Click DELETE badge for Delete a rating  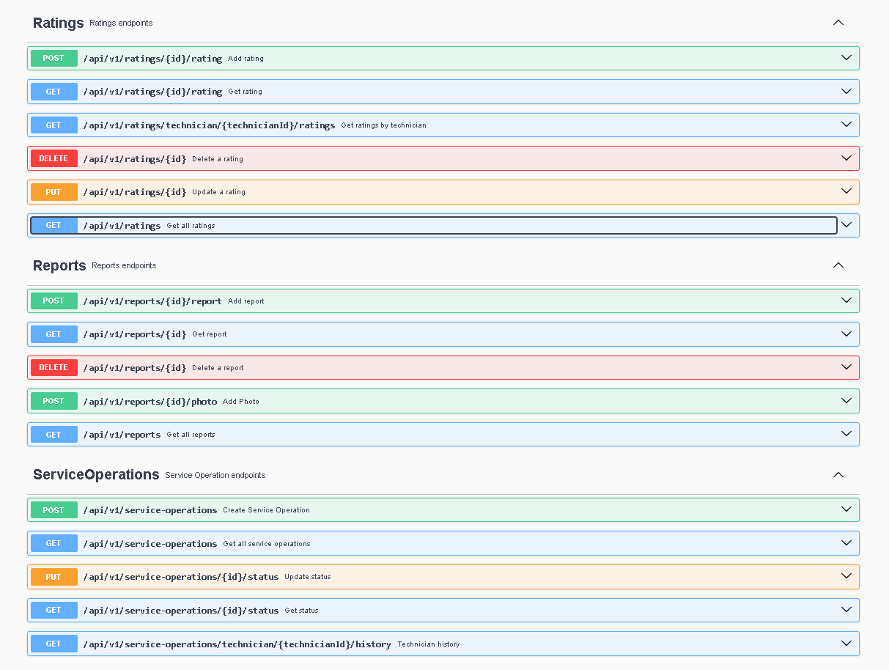[x=54, y=158]
